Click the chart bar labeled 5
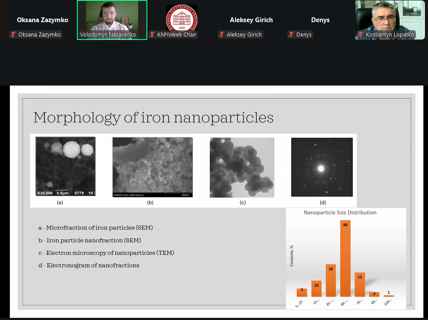 302,293
